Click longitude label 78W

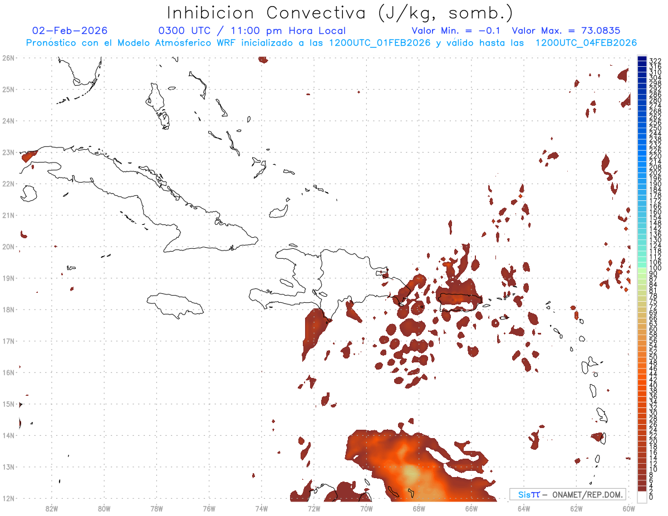(156, 508)
